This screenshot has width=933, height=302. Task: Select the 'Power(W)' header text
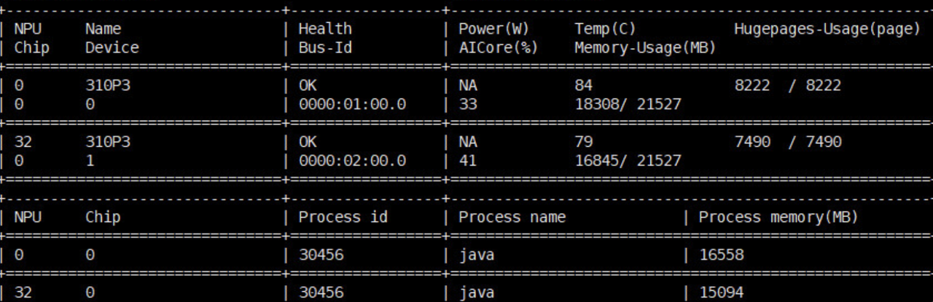[493, 29]
